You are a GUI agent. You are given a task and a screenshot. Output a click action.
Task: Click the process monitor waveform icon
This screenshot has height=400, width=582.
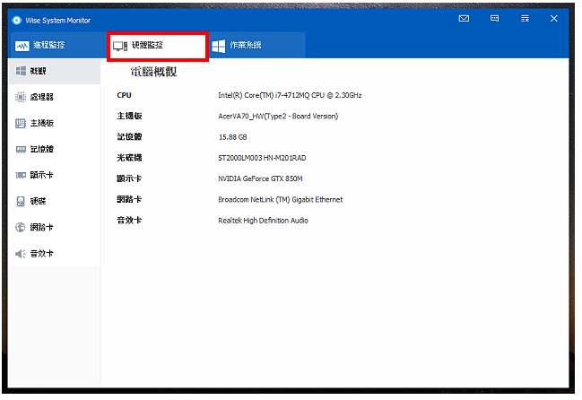point(22,46)
